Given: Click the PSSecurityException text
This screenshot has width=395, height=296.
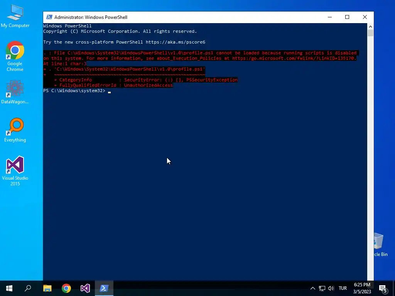Looking at the screenshot, I should (x=212, y=80).
